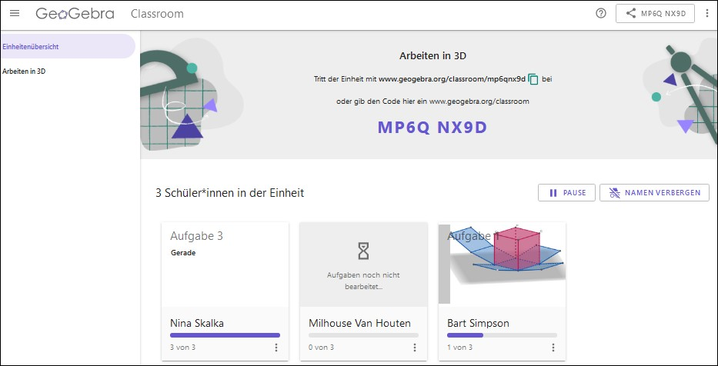
Task: Click NAMEN VERBERGEN to hide names
Action: (x=654, y=192)
